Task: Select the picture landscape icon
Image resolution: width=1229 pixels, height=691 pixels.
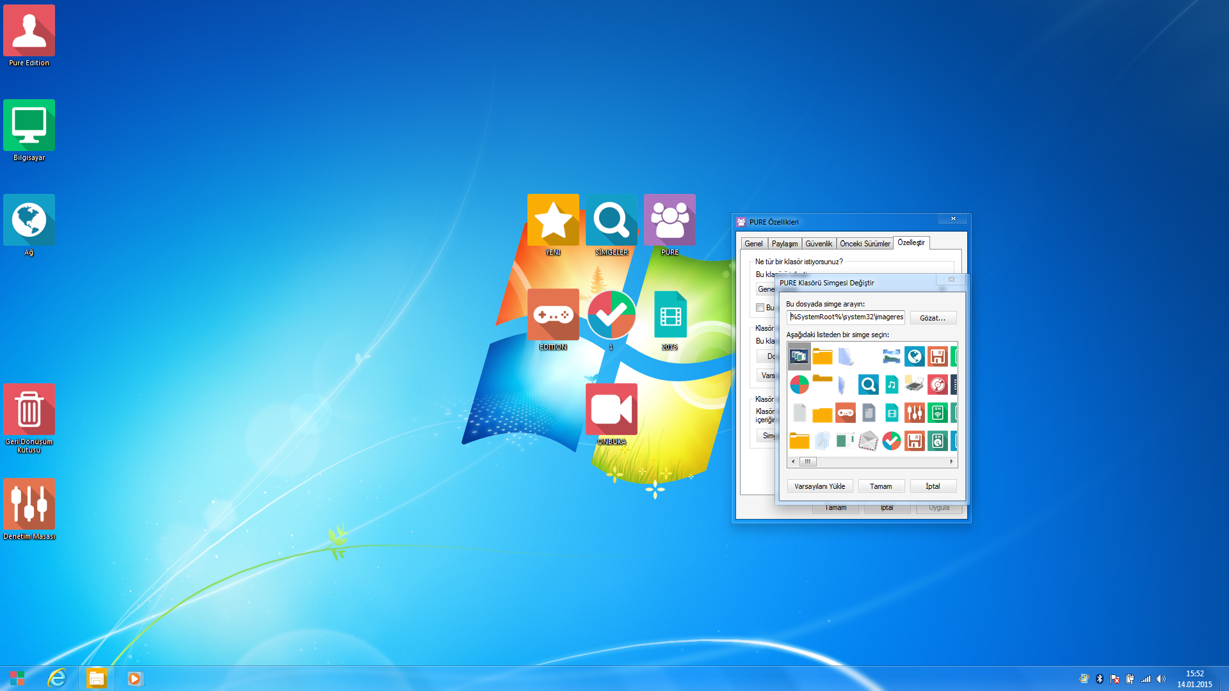Action: 892,356
